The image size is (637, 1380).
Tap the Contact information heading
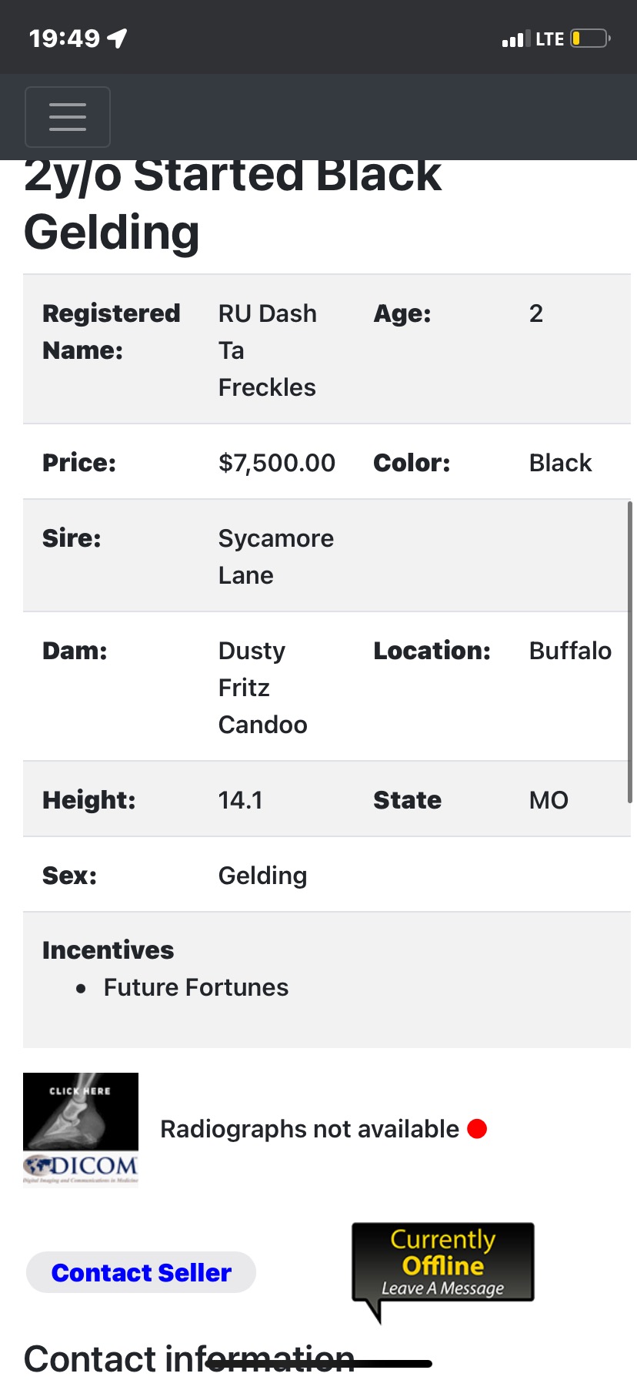[189, 1358]
